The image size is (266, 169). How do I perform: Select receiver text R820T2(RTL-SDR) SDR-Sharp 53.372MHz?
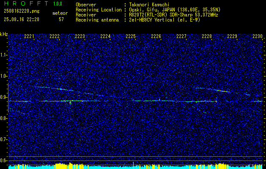173,15
